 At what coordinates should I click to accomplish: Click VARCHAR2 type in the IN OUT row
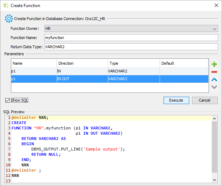pos(134,79)
